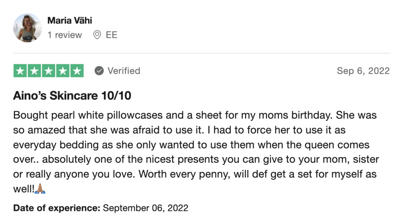
Task: Open the 1 review count link
Action: pyautogui.click(x=65, y=35)
